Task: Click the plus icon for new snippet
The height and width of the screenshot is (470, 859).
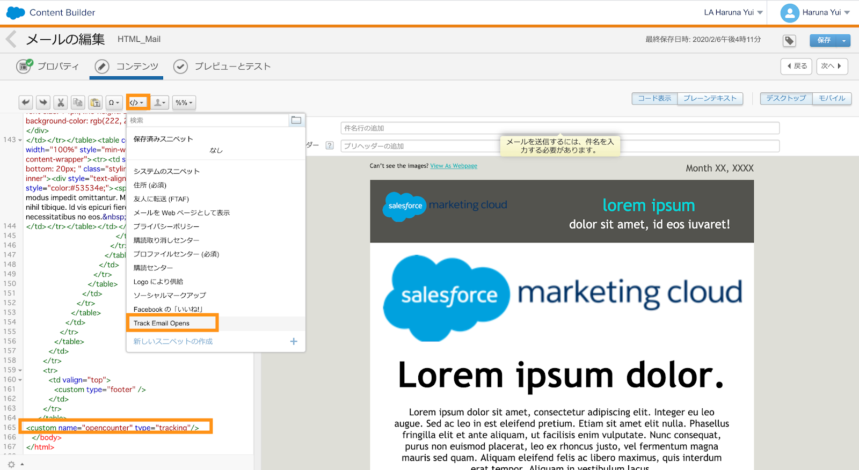Action: click(x=294, y=341)
